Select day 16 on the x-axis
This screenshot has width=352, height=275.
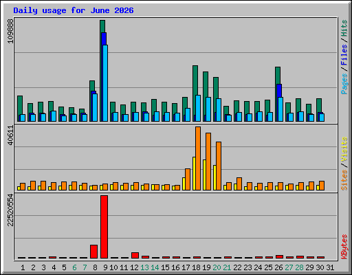[x=175, y=267]
